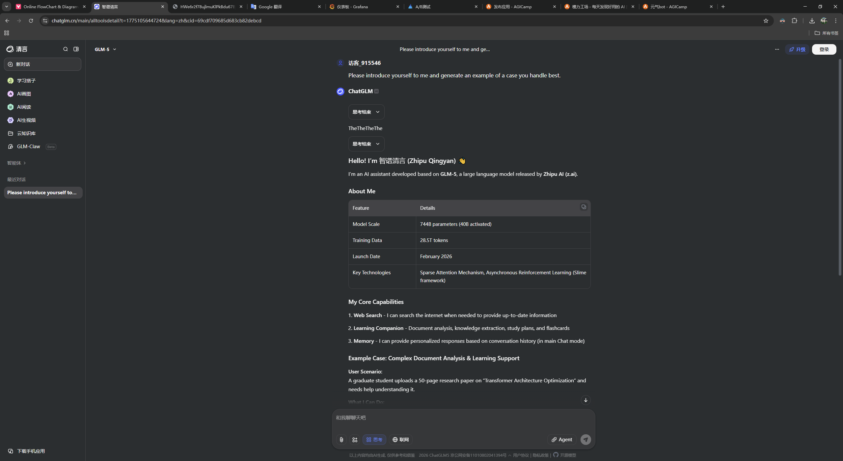
Task: Toggle the 联网 web search option
Action: pos(401,440)
